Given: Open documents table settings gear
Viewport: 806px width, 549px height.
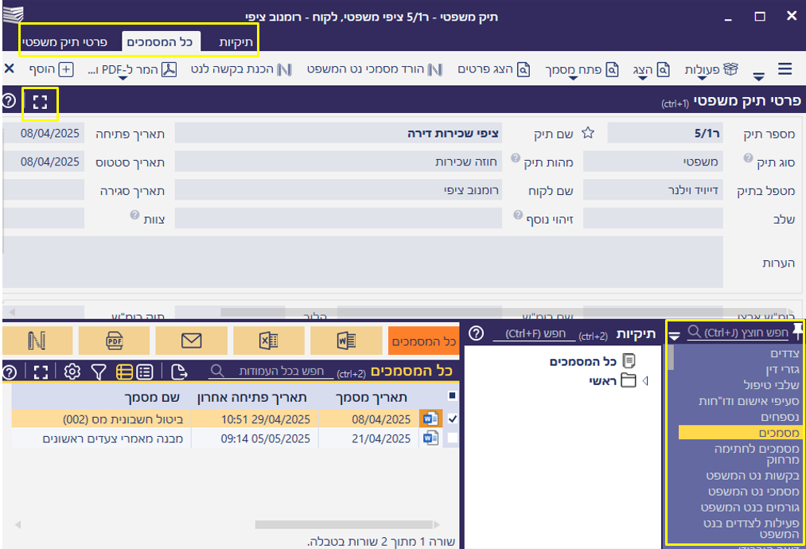Looking at the screenshot, I should [72, 371].
